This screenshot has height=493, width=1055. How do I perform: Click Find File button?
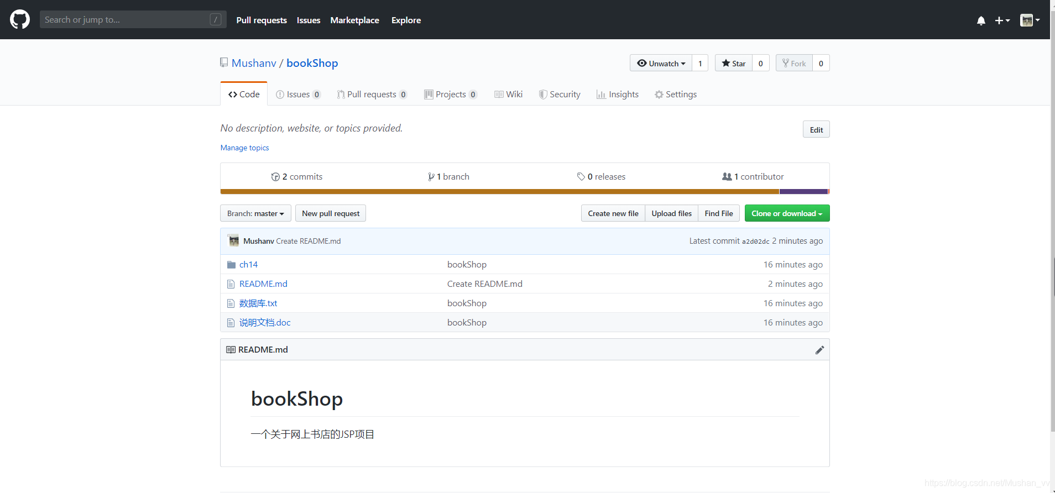pos(719,213)
